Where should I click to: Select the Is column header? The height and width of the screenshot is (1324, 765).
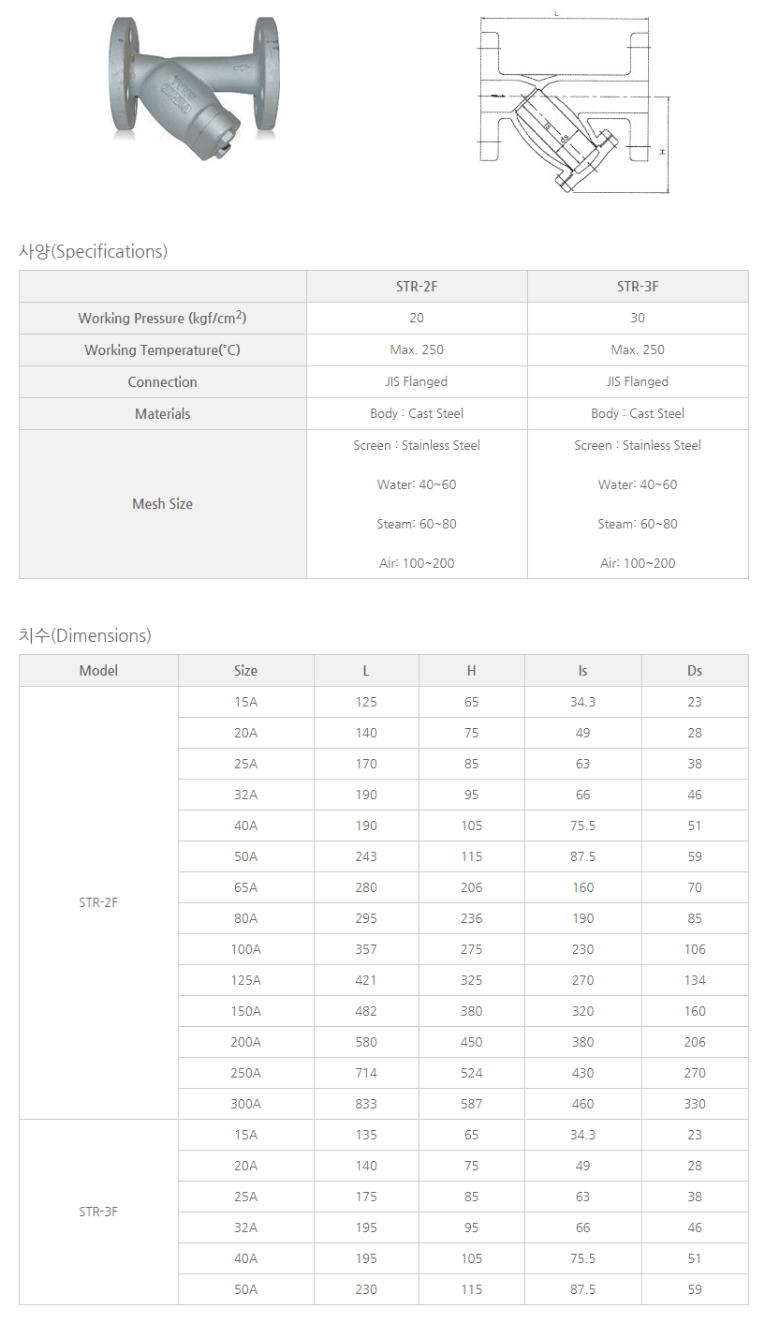(x=582, y=671)
